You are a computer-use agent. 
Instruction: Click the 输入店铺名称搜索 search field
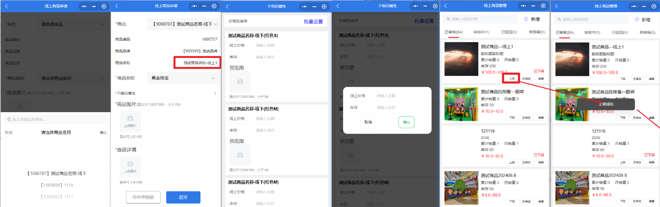(x=56, y=120)
